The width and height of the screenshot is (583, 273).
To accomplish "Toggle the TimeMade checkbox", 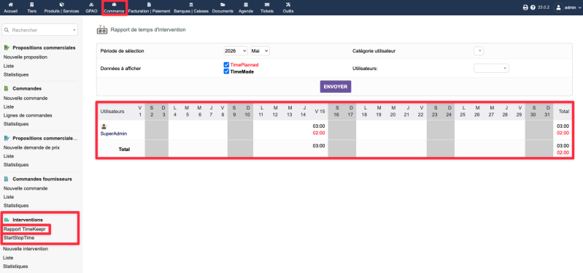I will pyautogui.click(x=226, y=72).
